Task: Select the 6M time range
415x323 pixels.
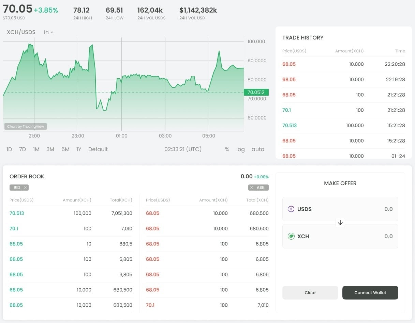Action: (x=65, y=149)
